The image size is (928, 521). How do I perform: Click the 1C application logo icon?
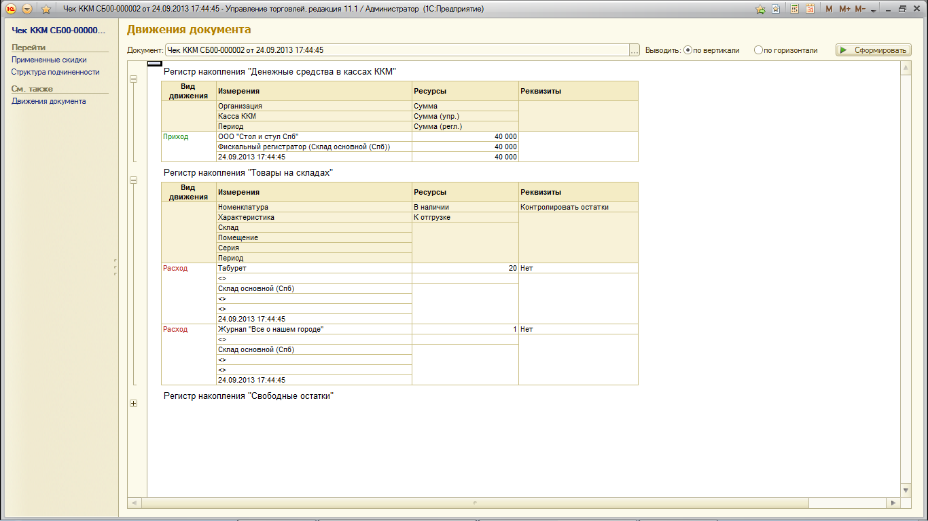click(x=11, y=9)
